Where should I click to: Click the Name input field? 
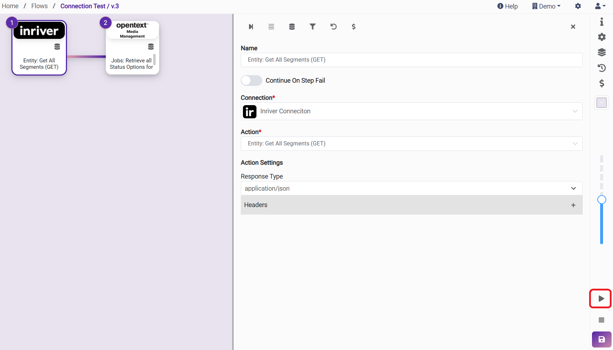point(411,60)
